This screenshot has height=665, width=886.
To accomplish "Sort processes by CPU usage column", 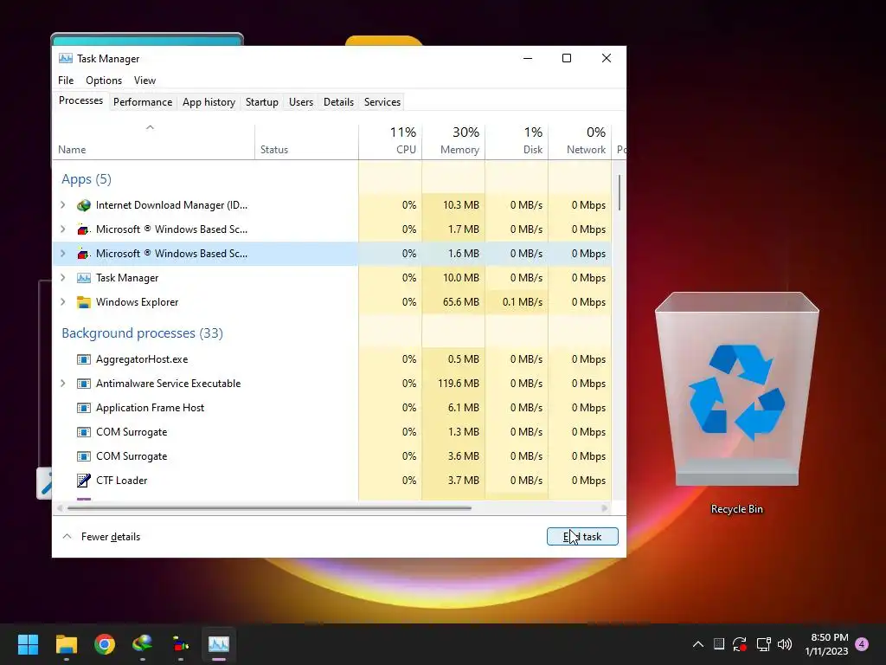I will click(390, 142).
